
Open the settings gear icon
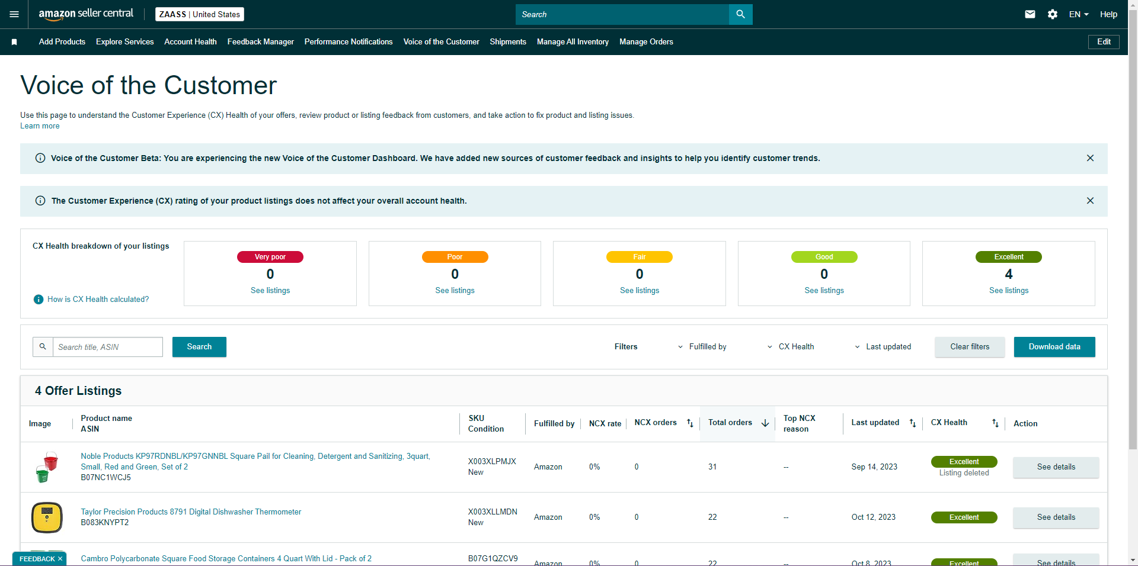[1053, 14]
